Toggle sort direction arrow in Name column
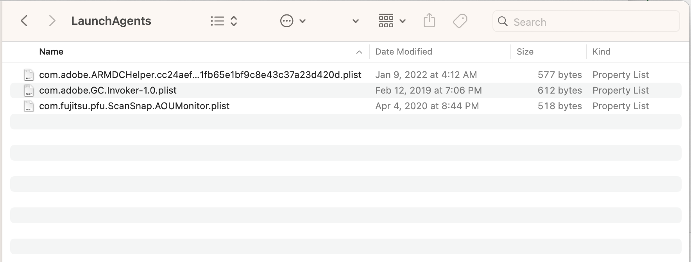 (359, 52)
